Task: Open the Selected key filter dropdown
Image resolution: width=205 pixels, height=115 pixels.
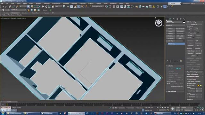Action: click(187, 108)
